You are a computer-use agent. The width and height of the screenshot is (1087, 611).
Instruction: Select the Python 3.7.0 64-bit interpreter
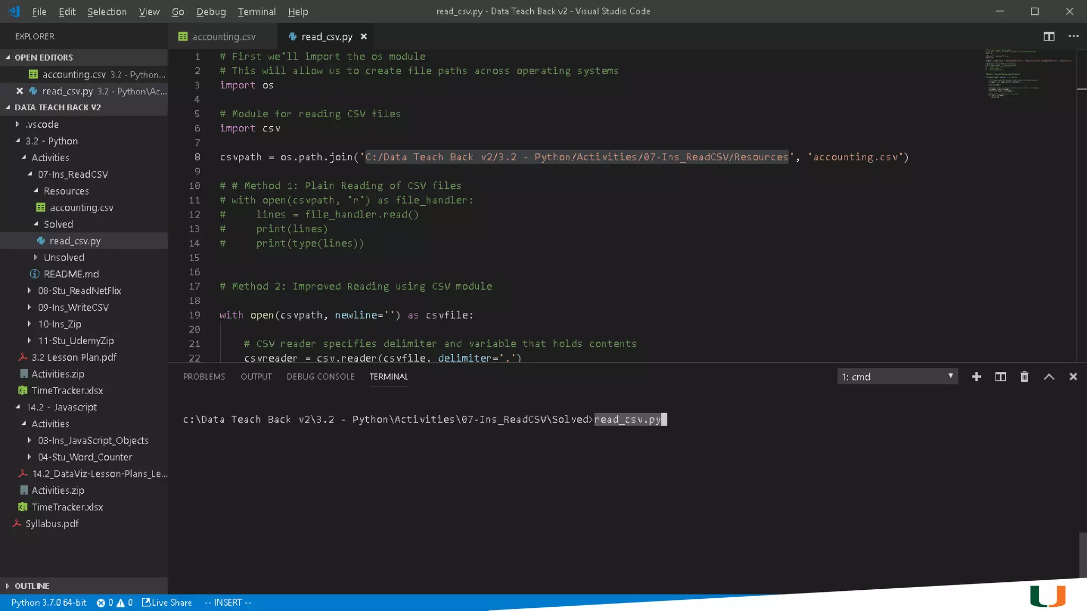[49, 603]
